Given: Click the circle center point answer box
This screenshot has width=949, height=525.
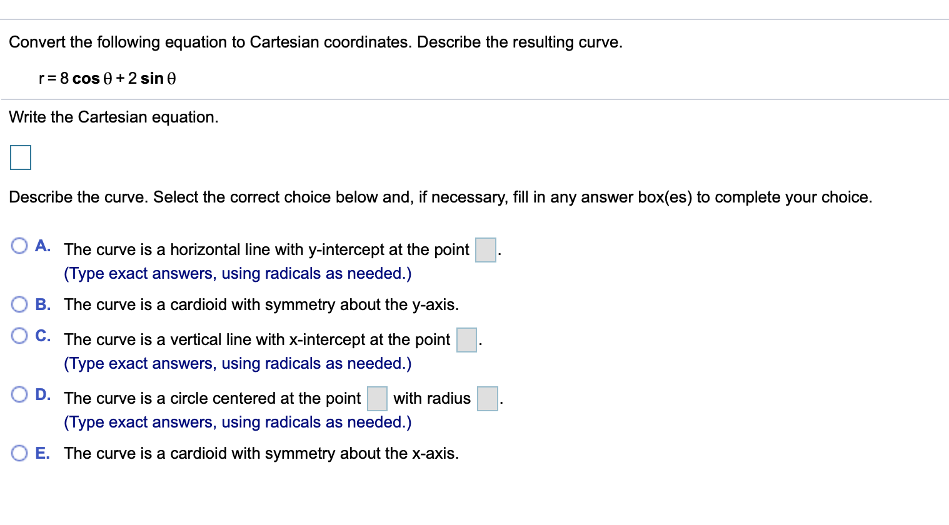Looking at the screenshot, I should coord(377,399).
